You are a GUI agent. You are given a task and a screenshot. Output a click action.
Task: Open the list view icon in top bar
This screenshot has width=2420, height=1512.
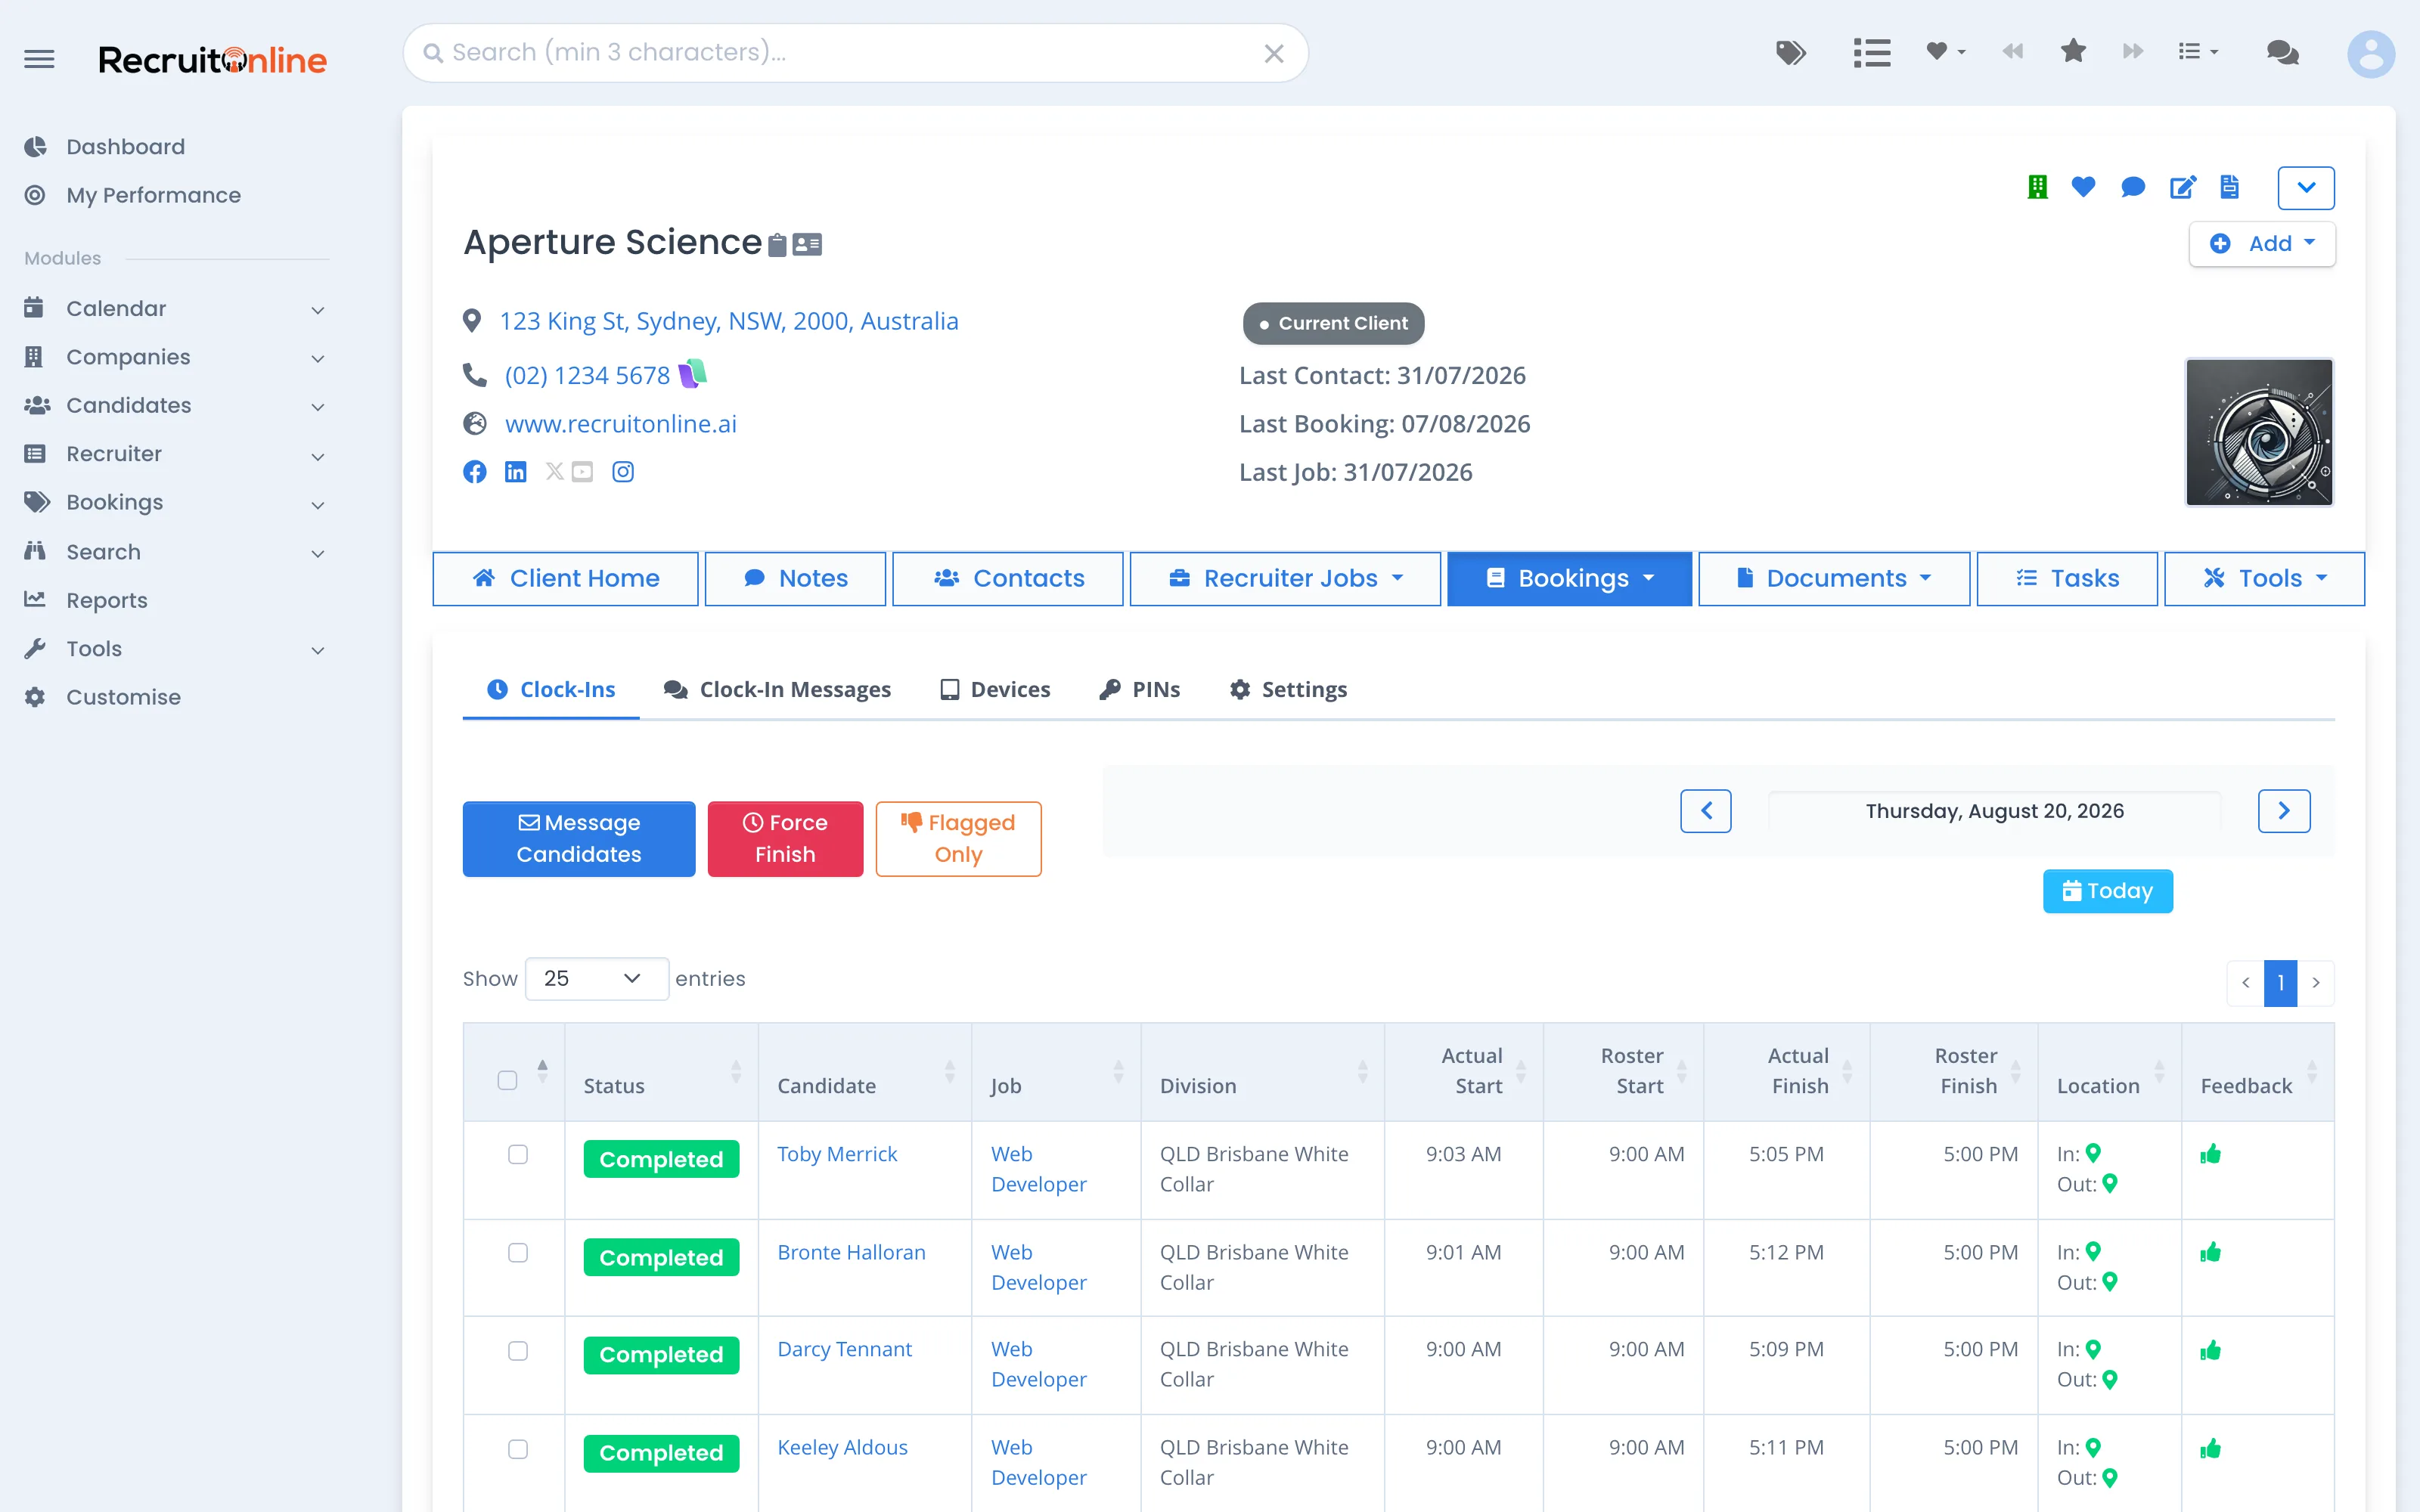click(1871, 52)
